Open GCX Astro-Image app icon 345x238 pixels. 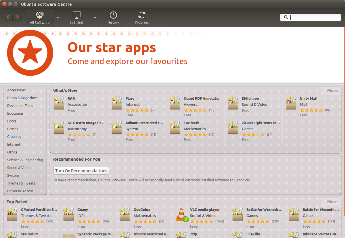coord(59,128)
